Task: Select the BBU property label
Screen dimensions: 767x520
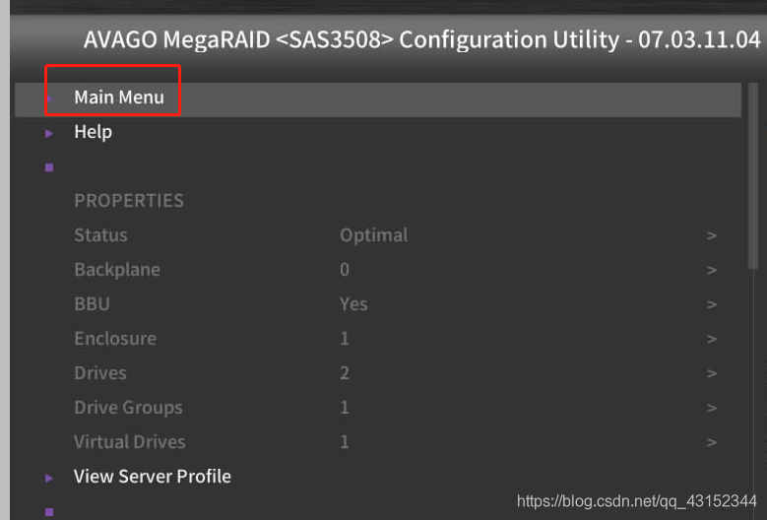Action: tap(92, 304)
